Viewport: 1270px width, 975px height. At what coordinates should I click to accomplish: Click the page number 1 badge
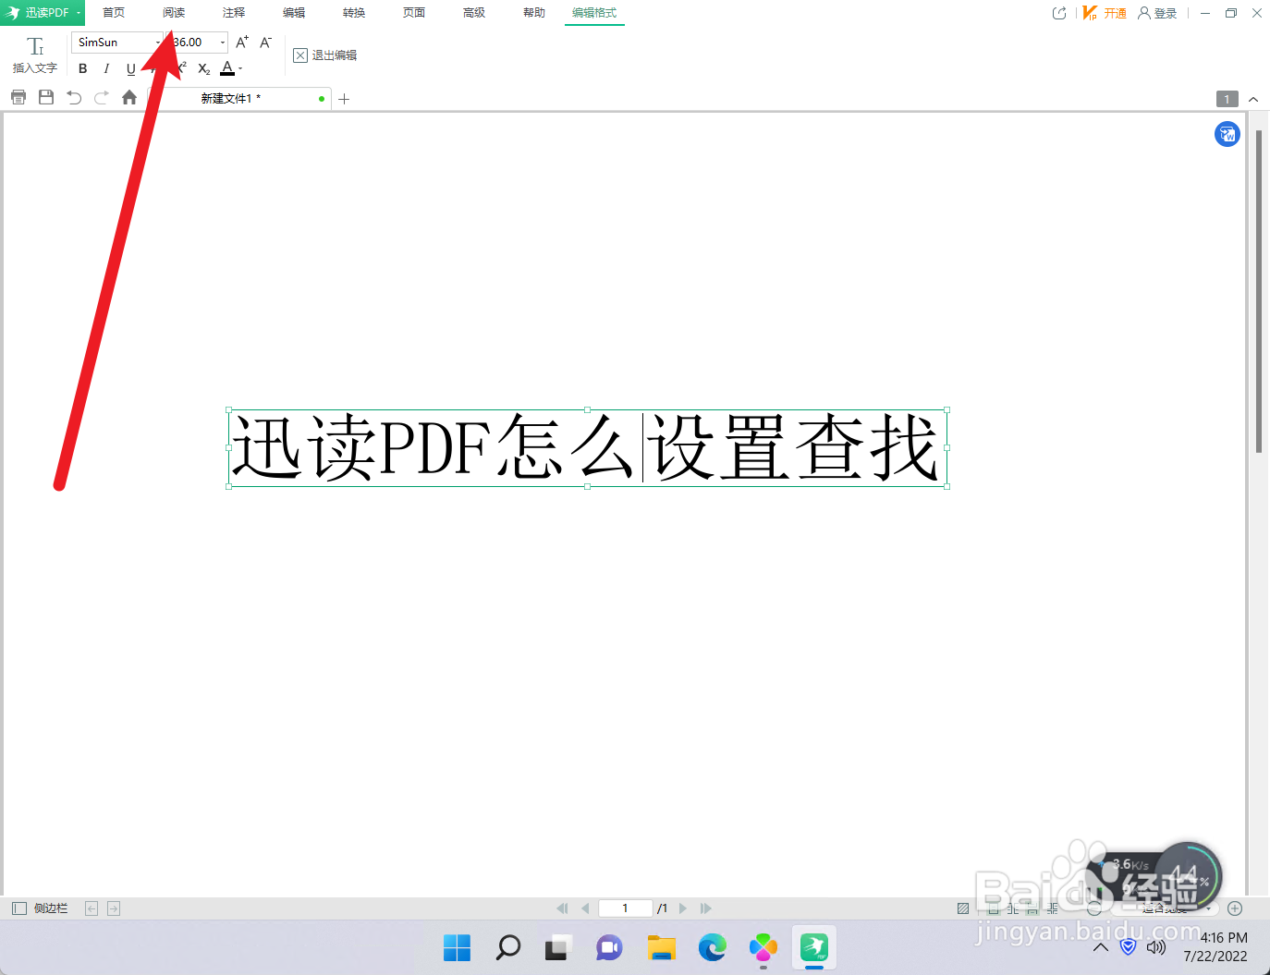[x=1227, y=99]
